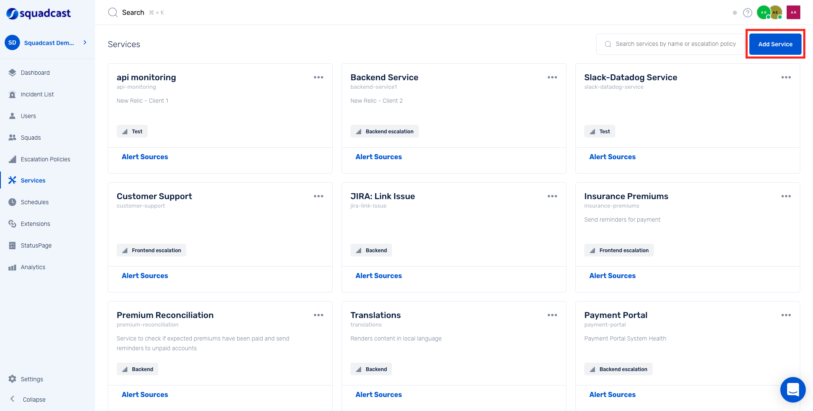The width and height of the screenshot is (813, 411).
Task: Open Alert Sources for api monitoring
Action: pos(145,157)
